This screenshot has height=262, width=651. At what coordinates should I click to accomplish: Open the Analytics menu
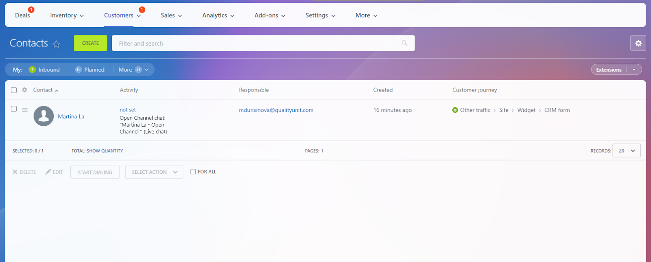[218, 15]
